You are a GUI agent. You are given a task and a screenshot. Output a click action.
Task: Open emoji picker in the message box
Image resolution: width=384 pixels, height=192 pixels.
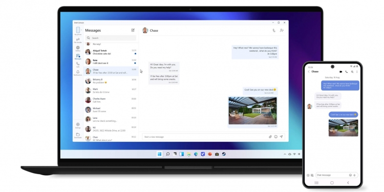(276, 137)
